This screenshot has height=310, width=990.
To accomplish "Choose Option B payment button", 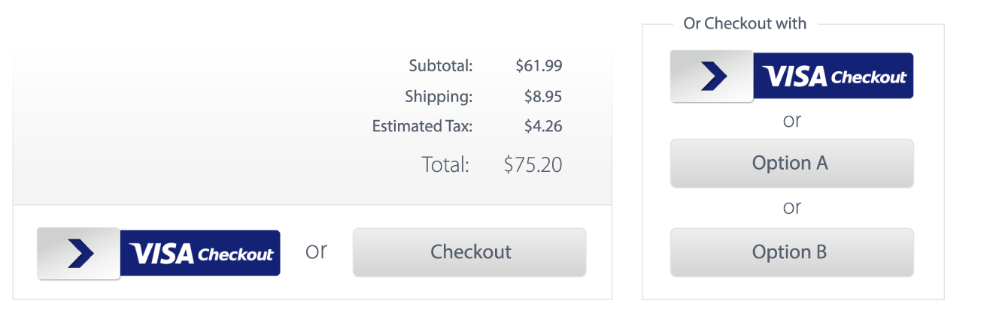I will (x=791, y=252).
